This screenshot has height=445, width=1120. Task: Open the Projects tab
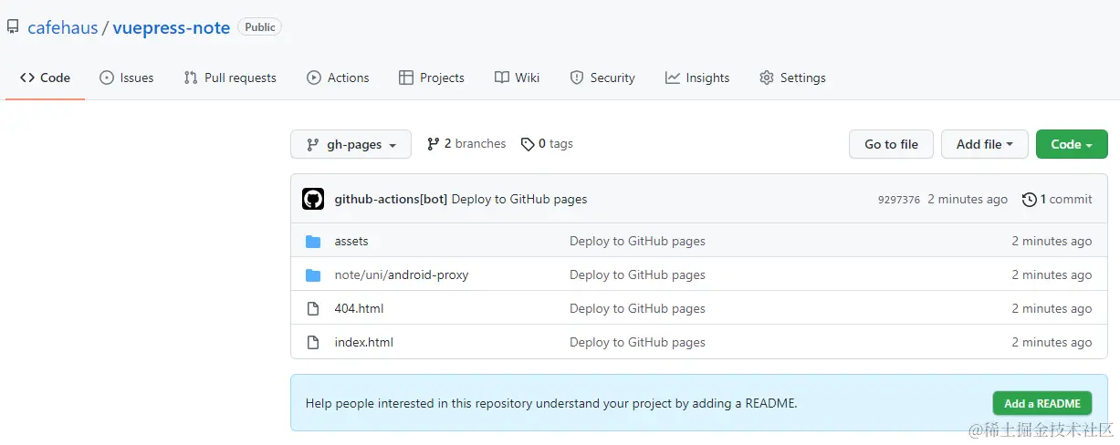pos(432,78)
